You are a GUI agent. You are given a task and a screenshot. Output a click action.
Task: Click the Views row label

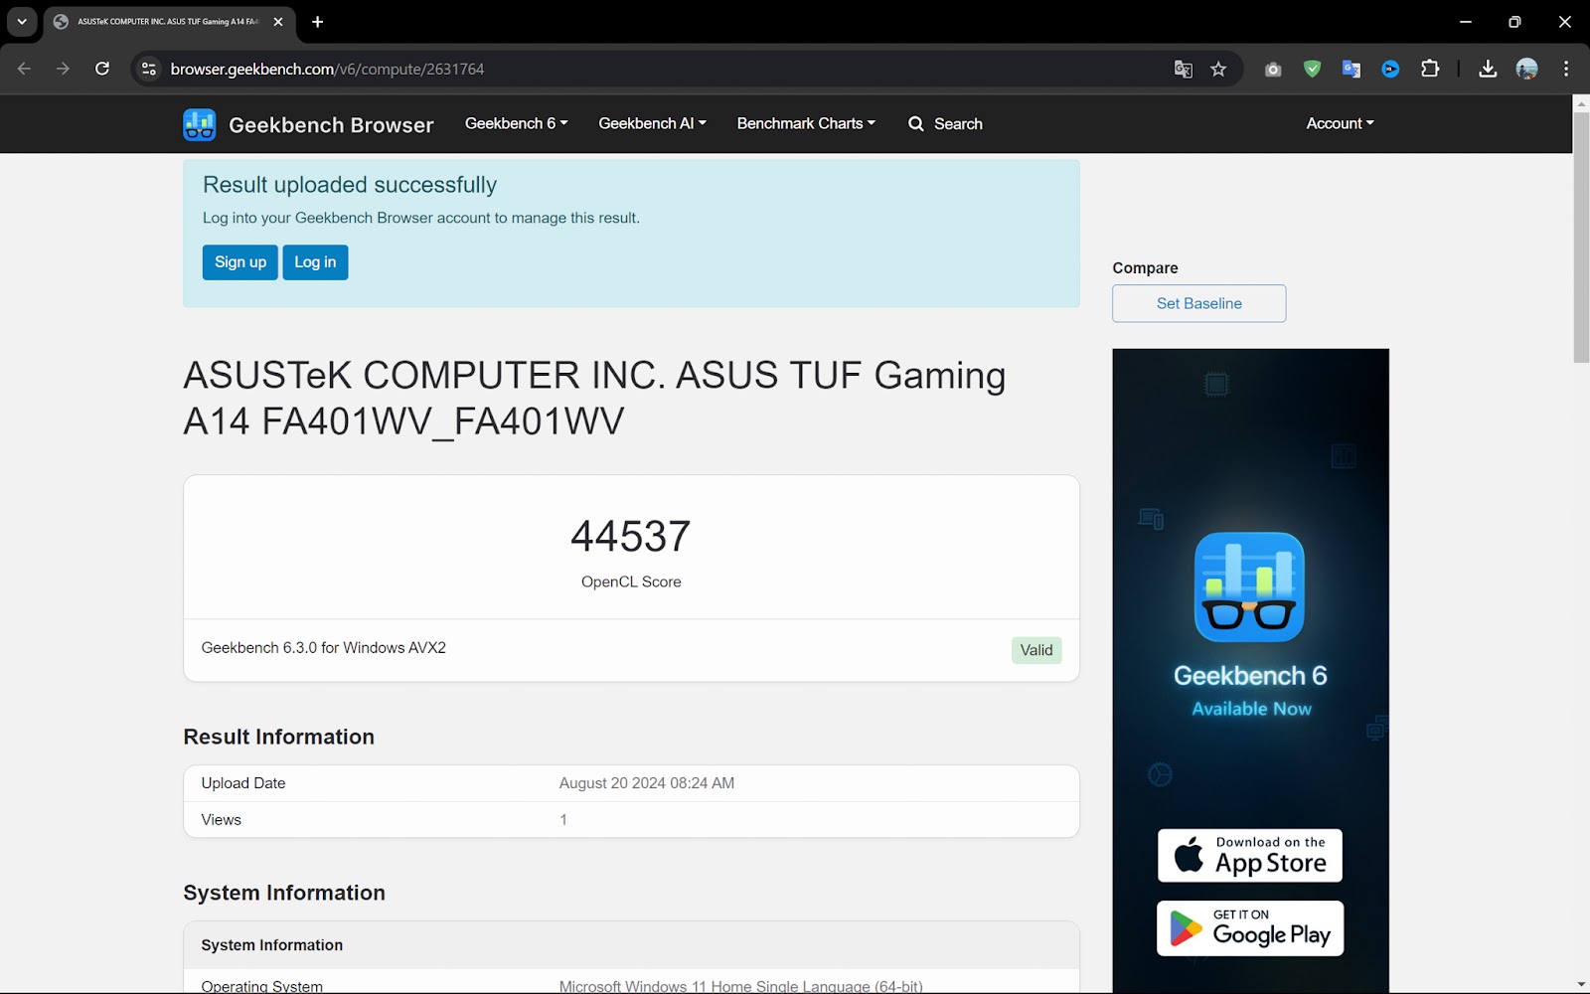coord(221,820)
